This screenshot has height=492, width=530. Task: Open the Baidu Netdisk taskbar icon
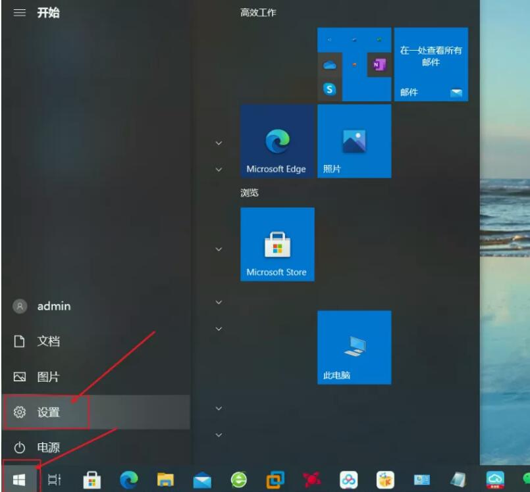click(348, 480)
